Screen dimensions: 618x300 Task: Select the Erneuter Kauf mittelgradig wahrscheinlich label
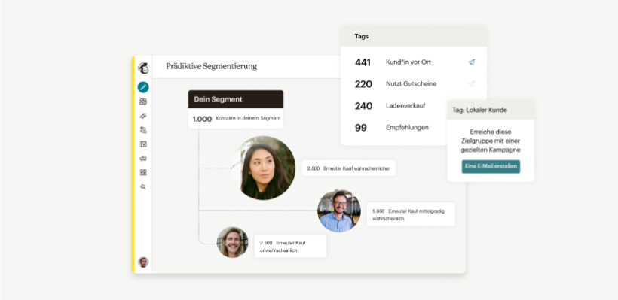tap(411, 214)
